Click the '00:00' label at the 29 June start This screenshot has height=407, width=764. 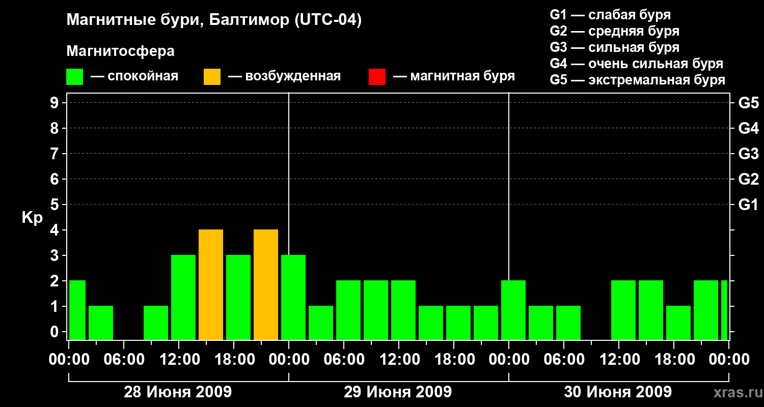pos(289,360)
